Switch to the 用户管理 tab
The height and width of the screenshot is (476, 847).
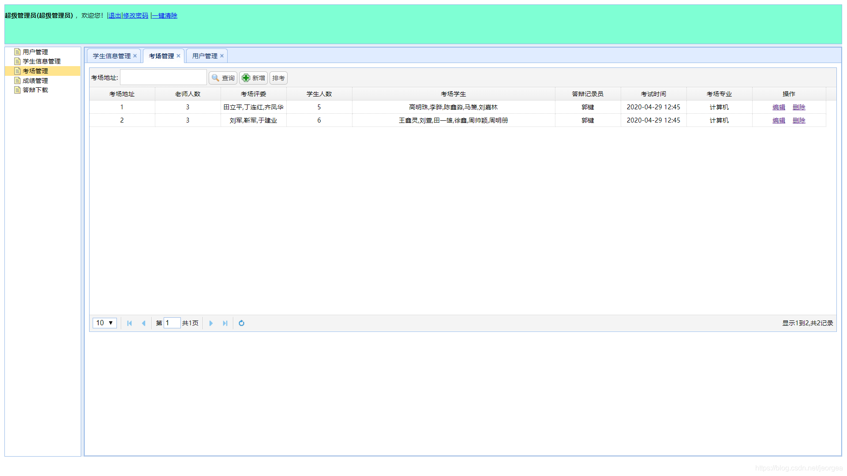[205, 56]
